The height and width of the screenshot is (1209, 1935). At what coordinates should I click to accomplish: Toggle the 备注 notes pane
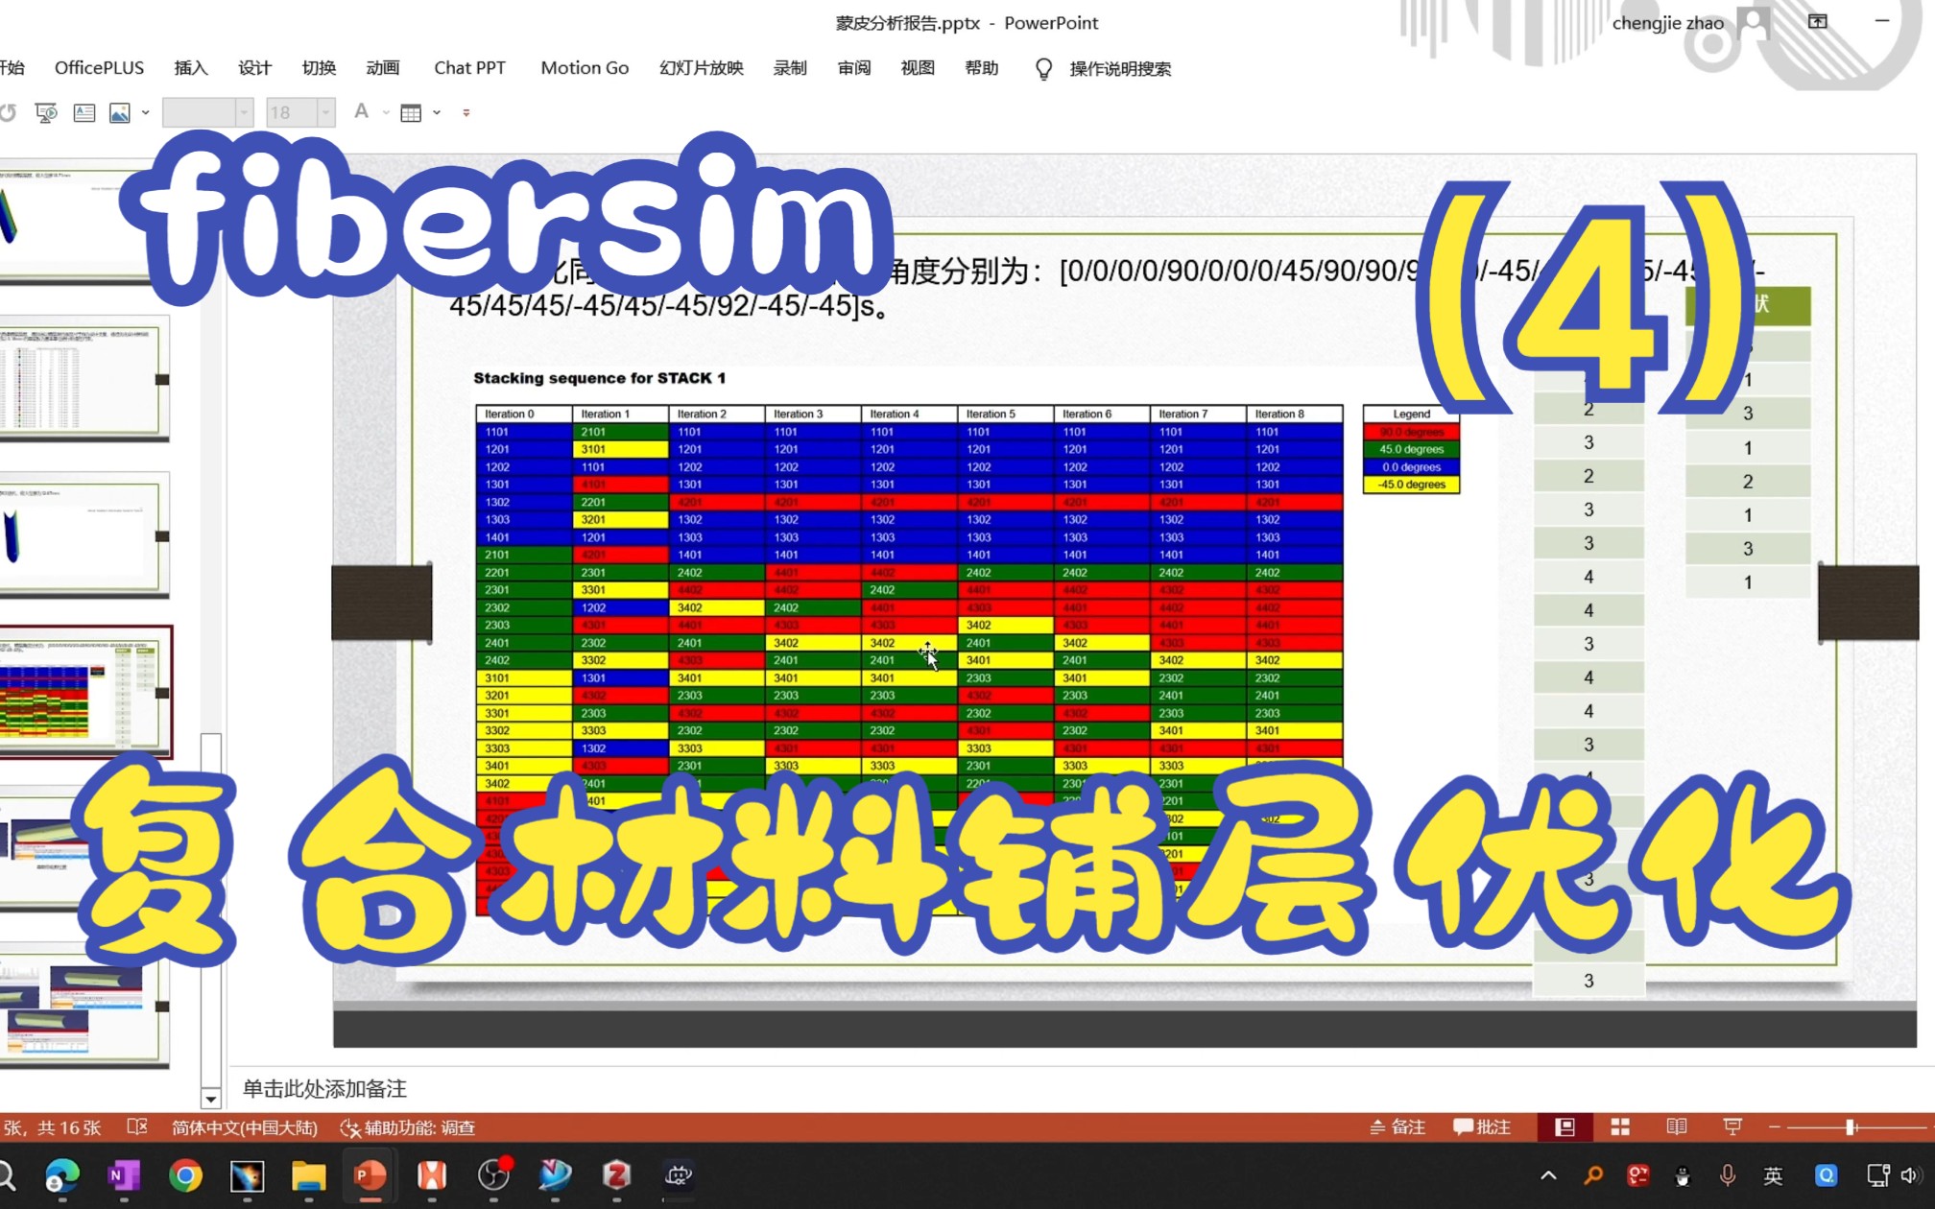1397,1126
